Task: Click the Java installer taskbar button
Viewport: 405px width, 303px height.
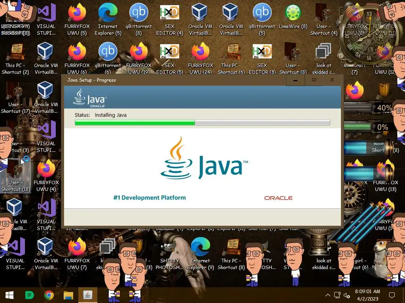Action: 87,295
